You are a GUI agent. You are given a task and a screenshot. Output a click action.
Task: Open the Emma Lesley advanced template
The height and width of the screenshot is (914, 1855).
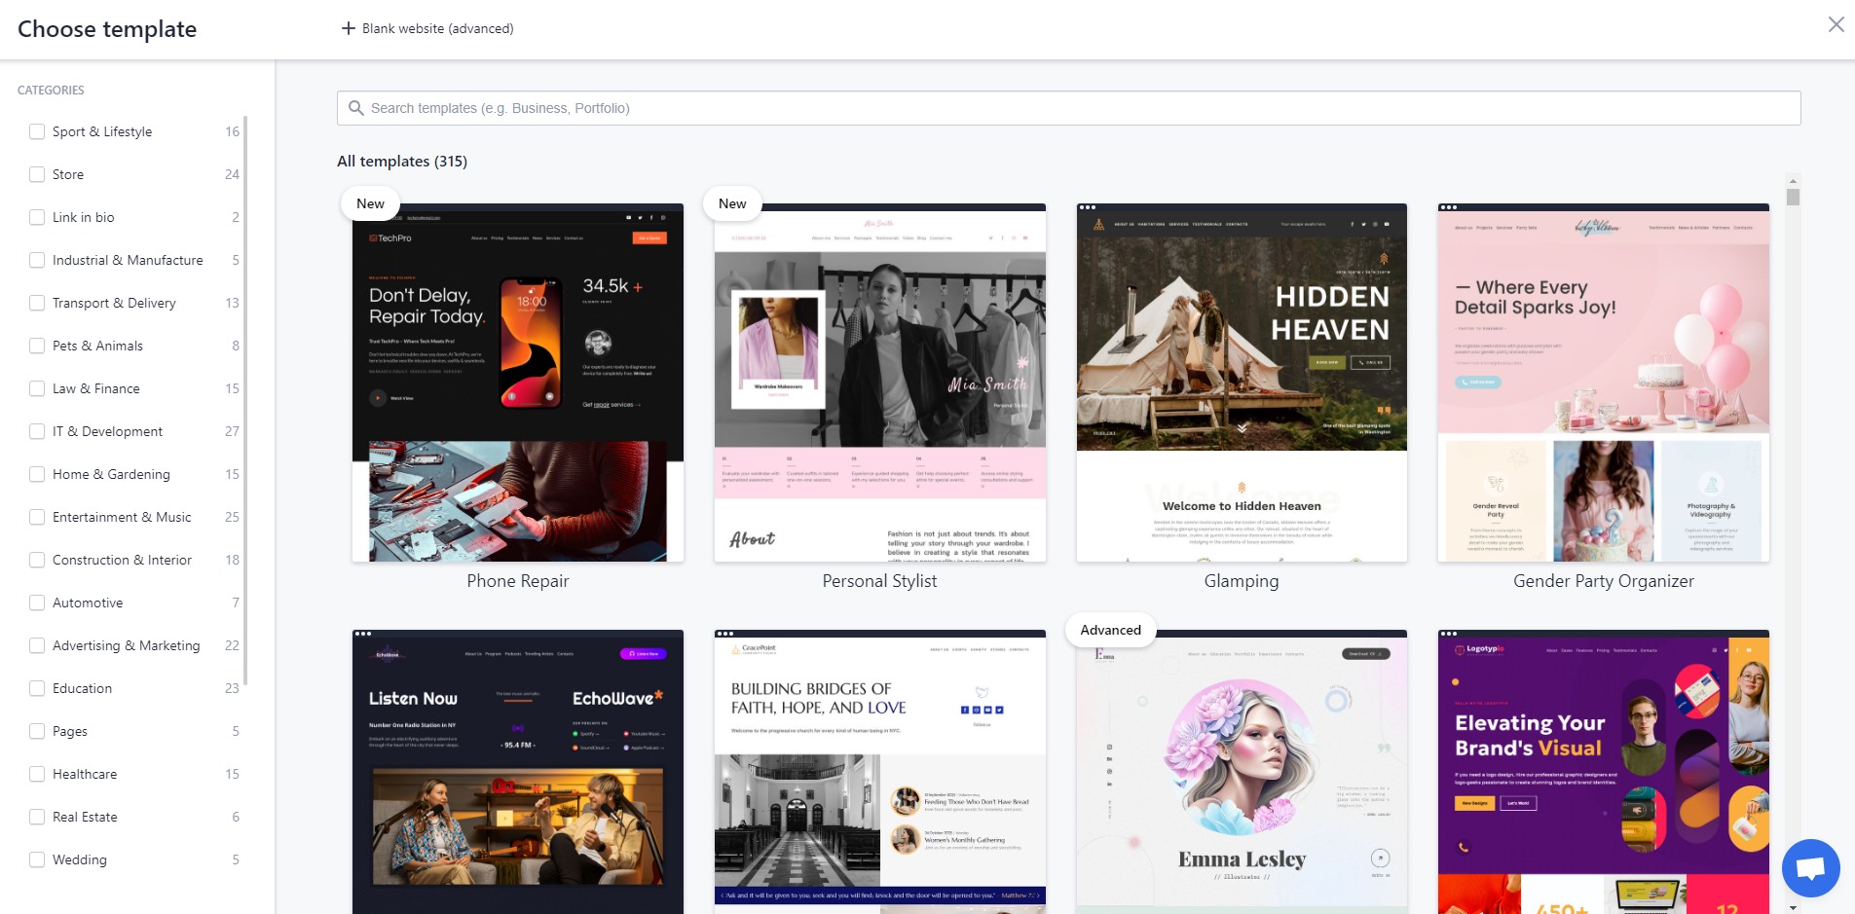point(1242,772)
